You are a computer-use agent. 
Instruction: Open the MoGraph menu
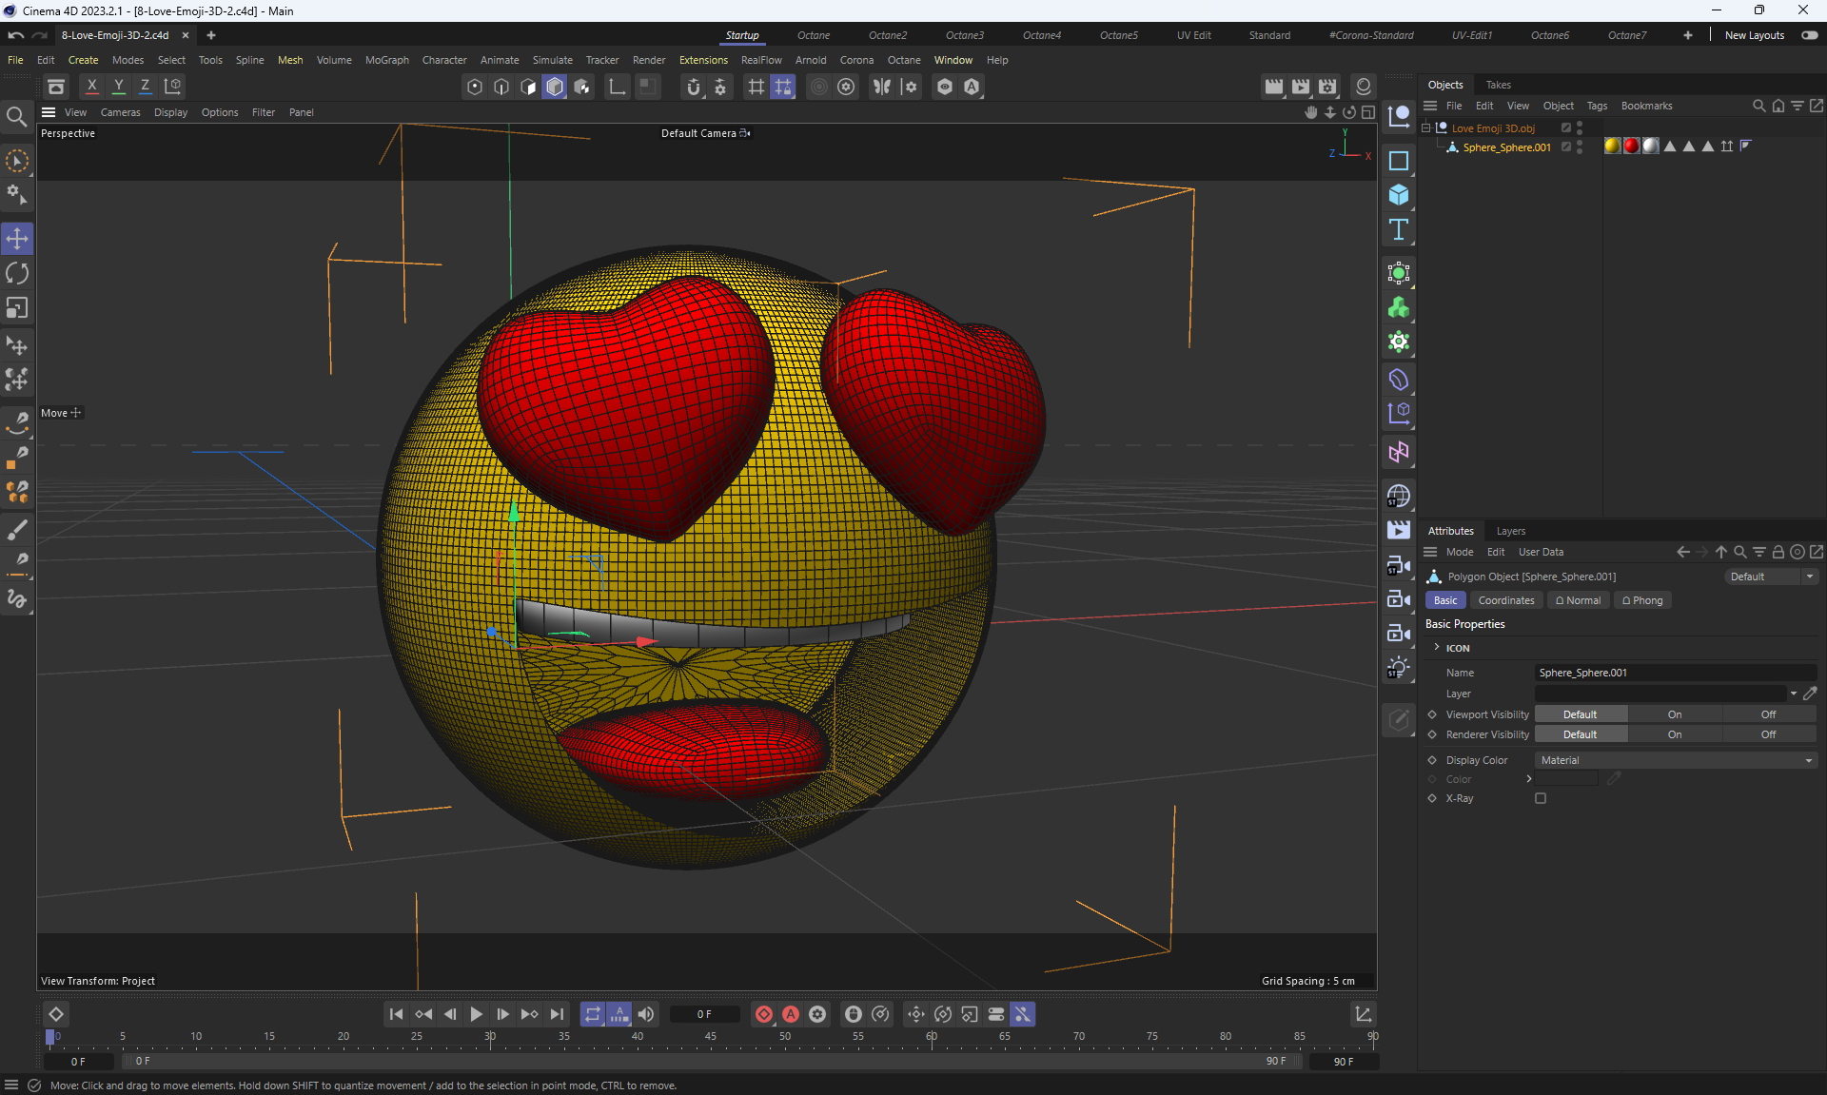click(386, 60)
